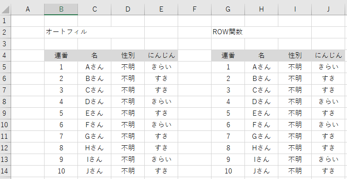
Task: Click serial number 8 in column G
Action: [x=228, y=148]
